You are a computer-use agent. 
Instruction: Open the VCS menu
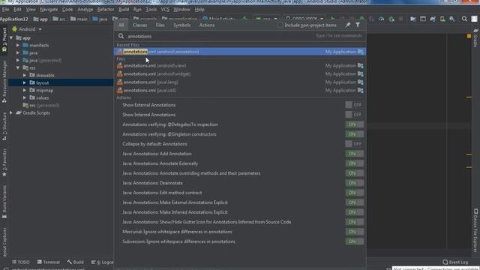pyautogui.click(x=165, y=10)
